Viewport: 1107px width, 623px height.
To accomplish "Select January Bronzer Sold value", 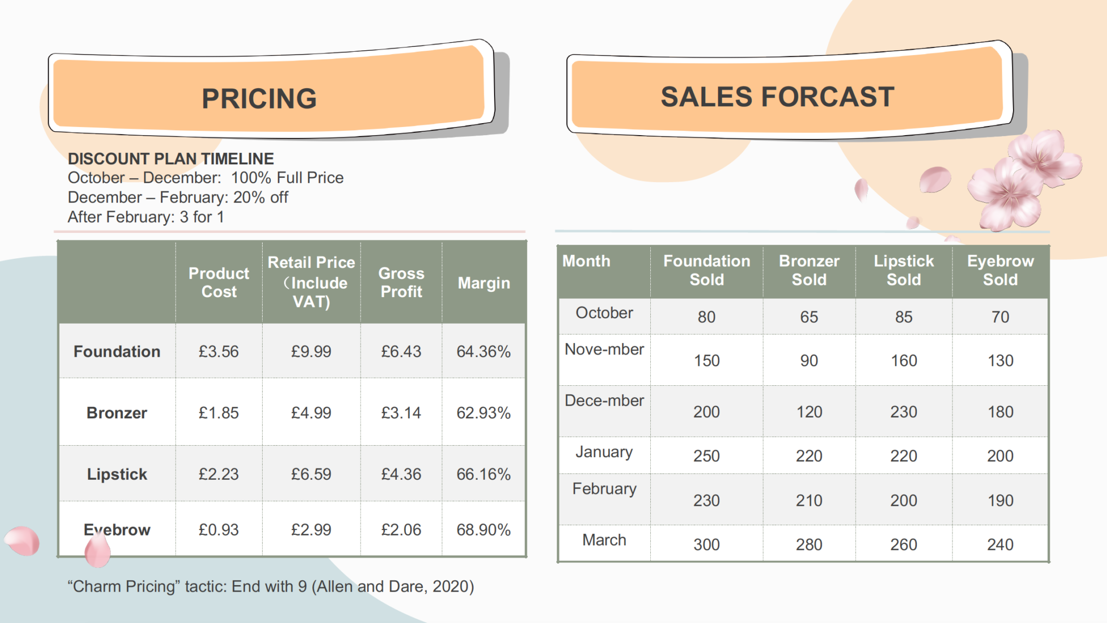I will pyautogui.click(x=809, y=455).
